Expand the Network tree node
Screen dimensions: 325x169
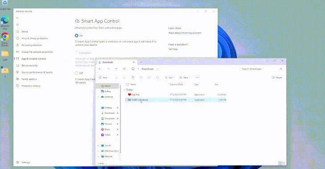[98, 157]
